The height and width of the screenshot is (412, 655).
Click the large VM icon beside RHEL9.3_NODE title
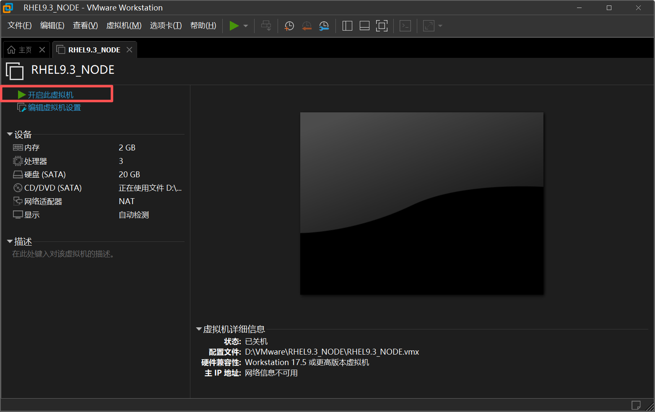coord(15,71)
